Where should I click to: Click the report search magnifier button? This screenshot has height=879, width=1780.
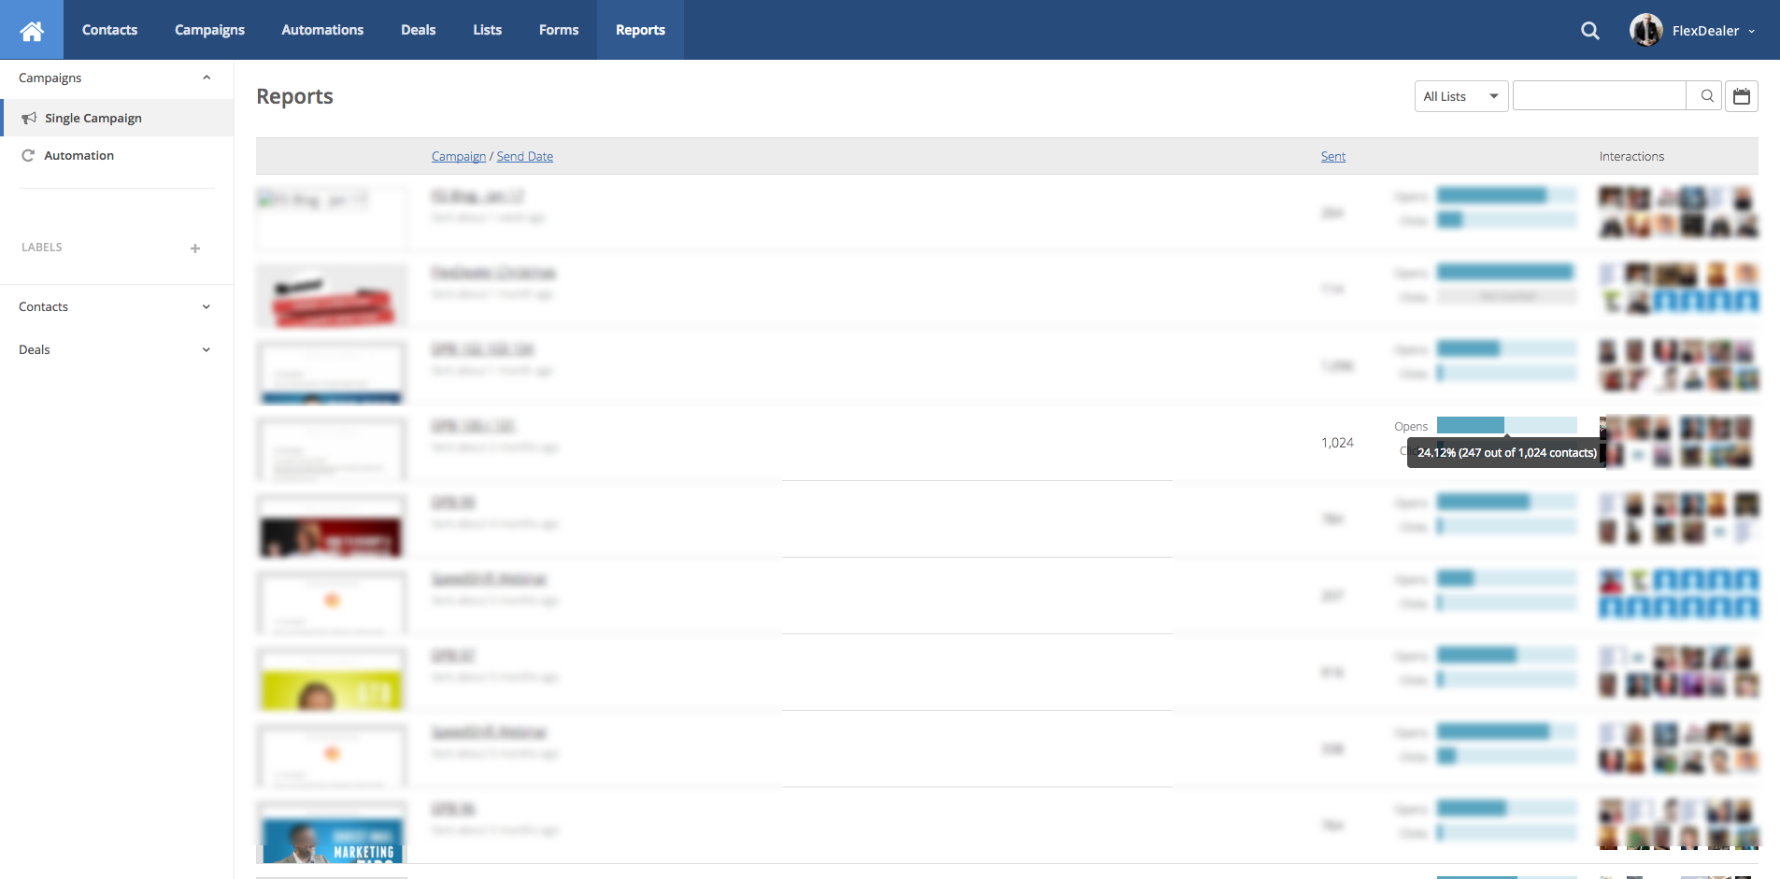pyautogui.click(x=1706, y=96)
